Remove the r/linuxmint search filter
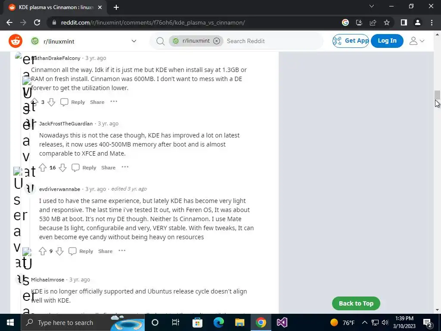This screenshot has width=441, height=331. point(217,41)
